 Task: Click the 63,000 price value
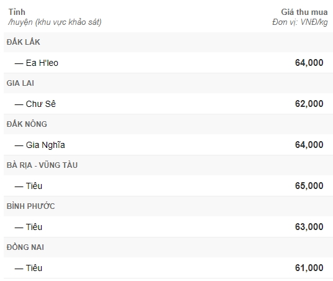click(309, 227)
